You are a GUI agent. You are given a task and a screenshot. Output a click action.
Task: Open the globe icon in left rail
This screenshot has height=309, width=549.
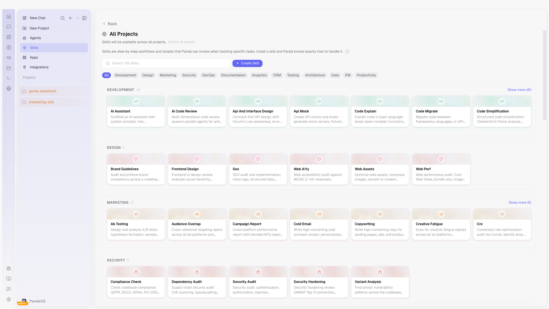click(9, 88)
